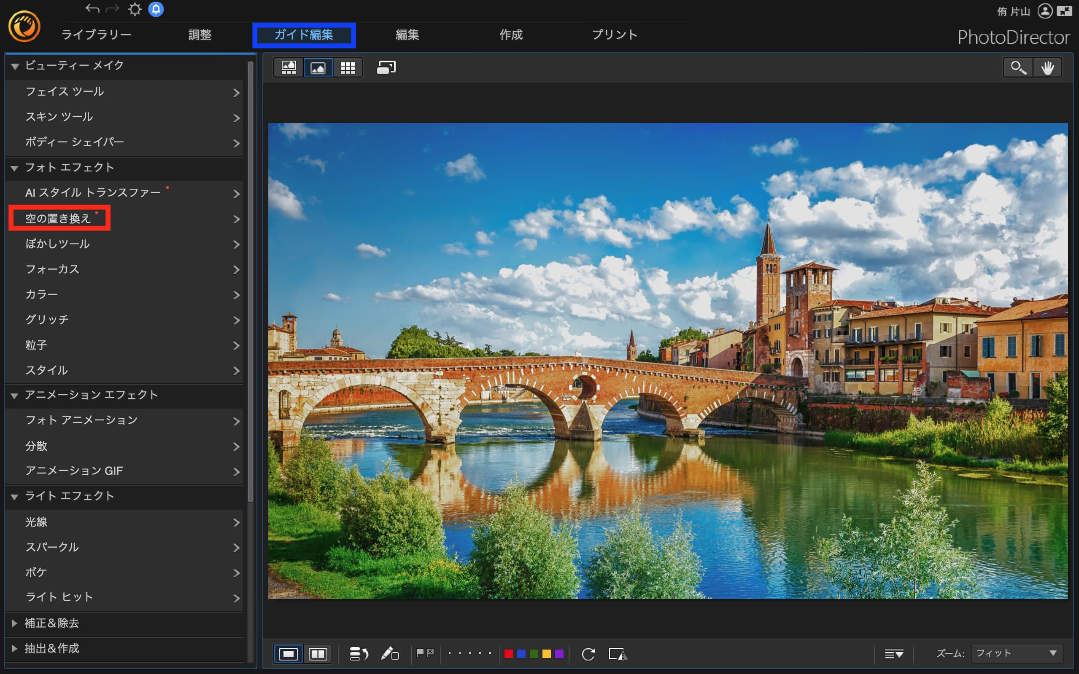Switch to thumbnail grid view
The image size is (1079, 674).
click(348, 68)
